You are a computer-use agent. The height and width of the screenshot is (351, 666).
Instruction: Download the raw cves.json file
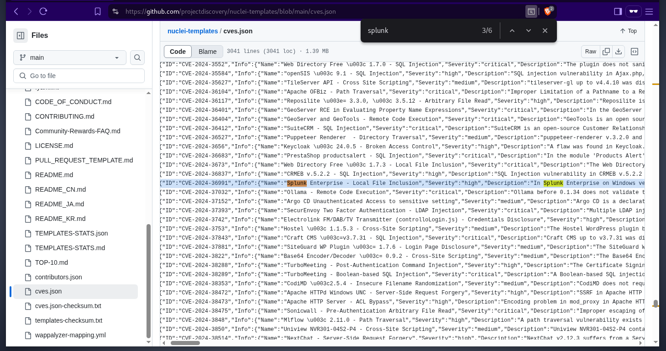click(619, 52)
